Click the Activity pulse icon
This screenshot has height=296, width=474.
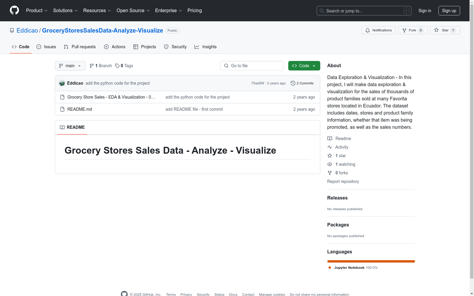click(330, 147)
